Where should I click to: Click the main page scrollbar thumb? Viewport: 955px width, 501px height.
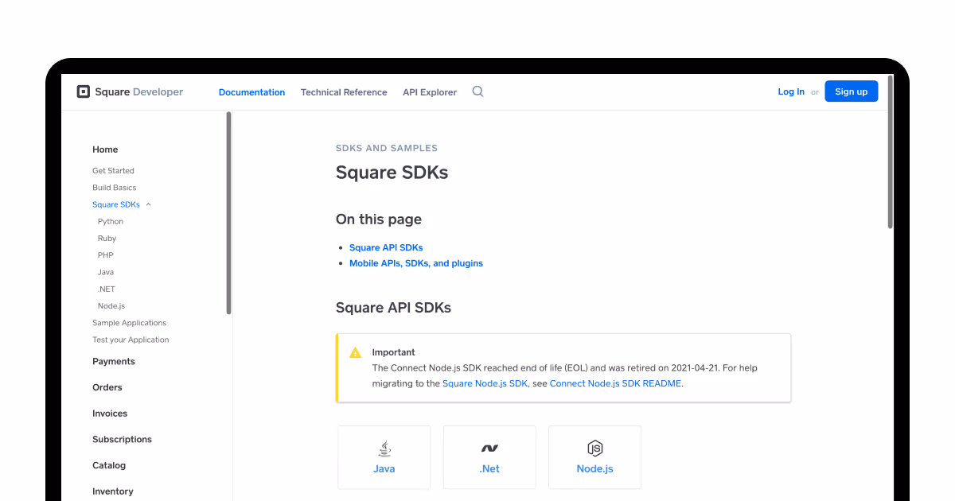(x=891, y=151)
